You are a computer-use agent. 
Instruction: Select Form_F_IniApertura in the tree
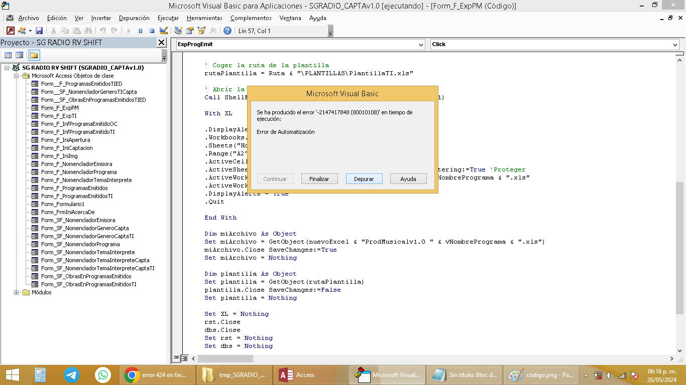coord(67,140)
